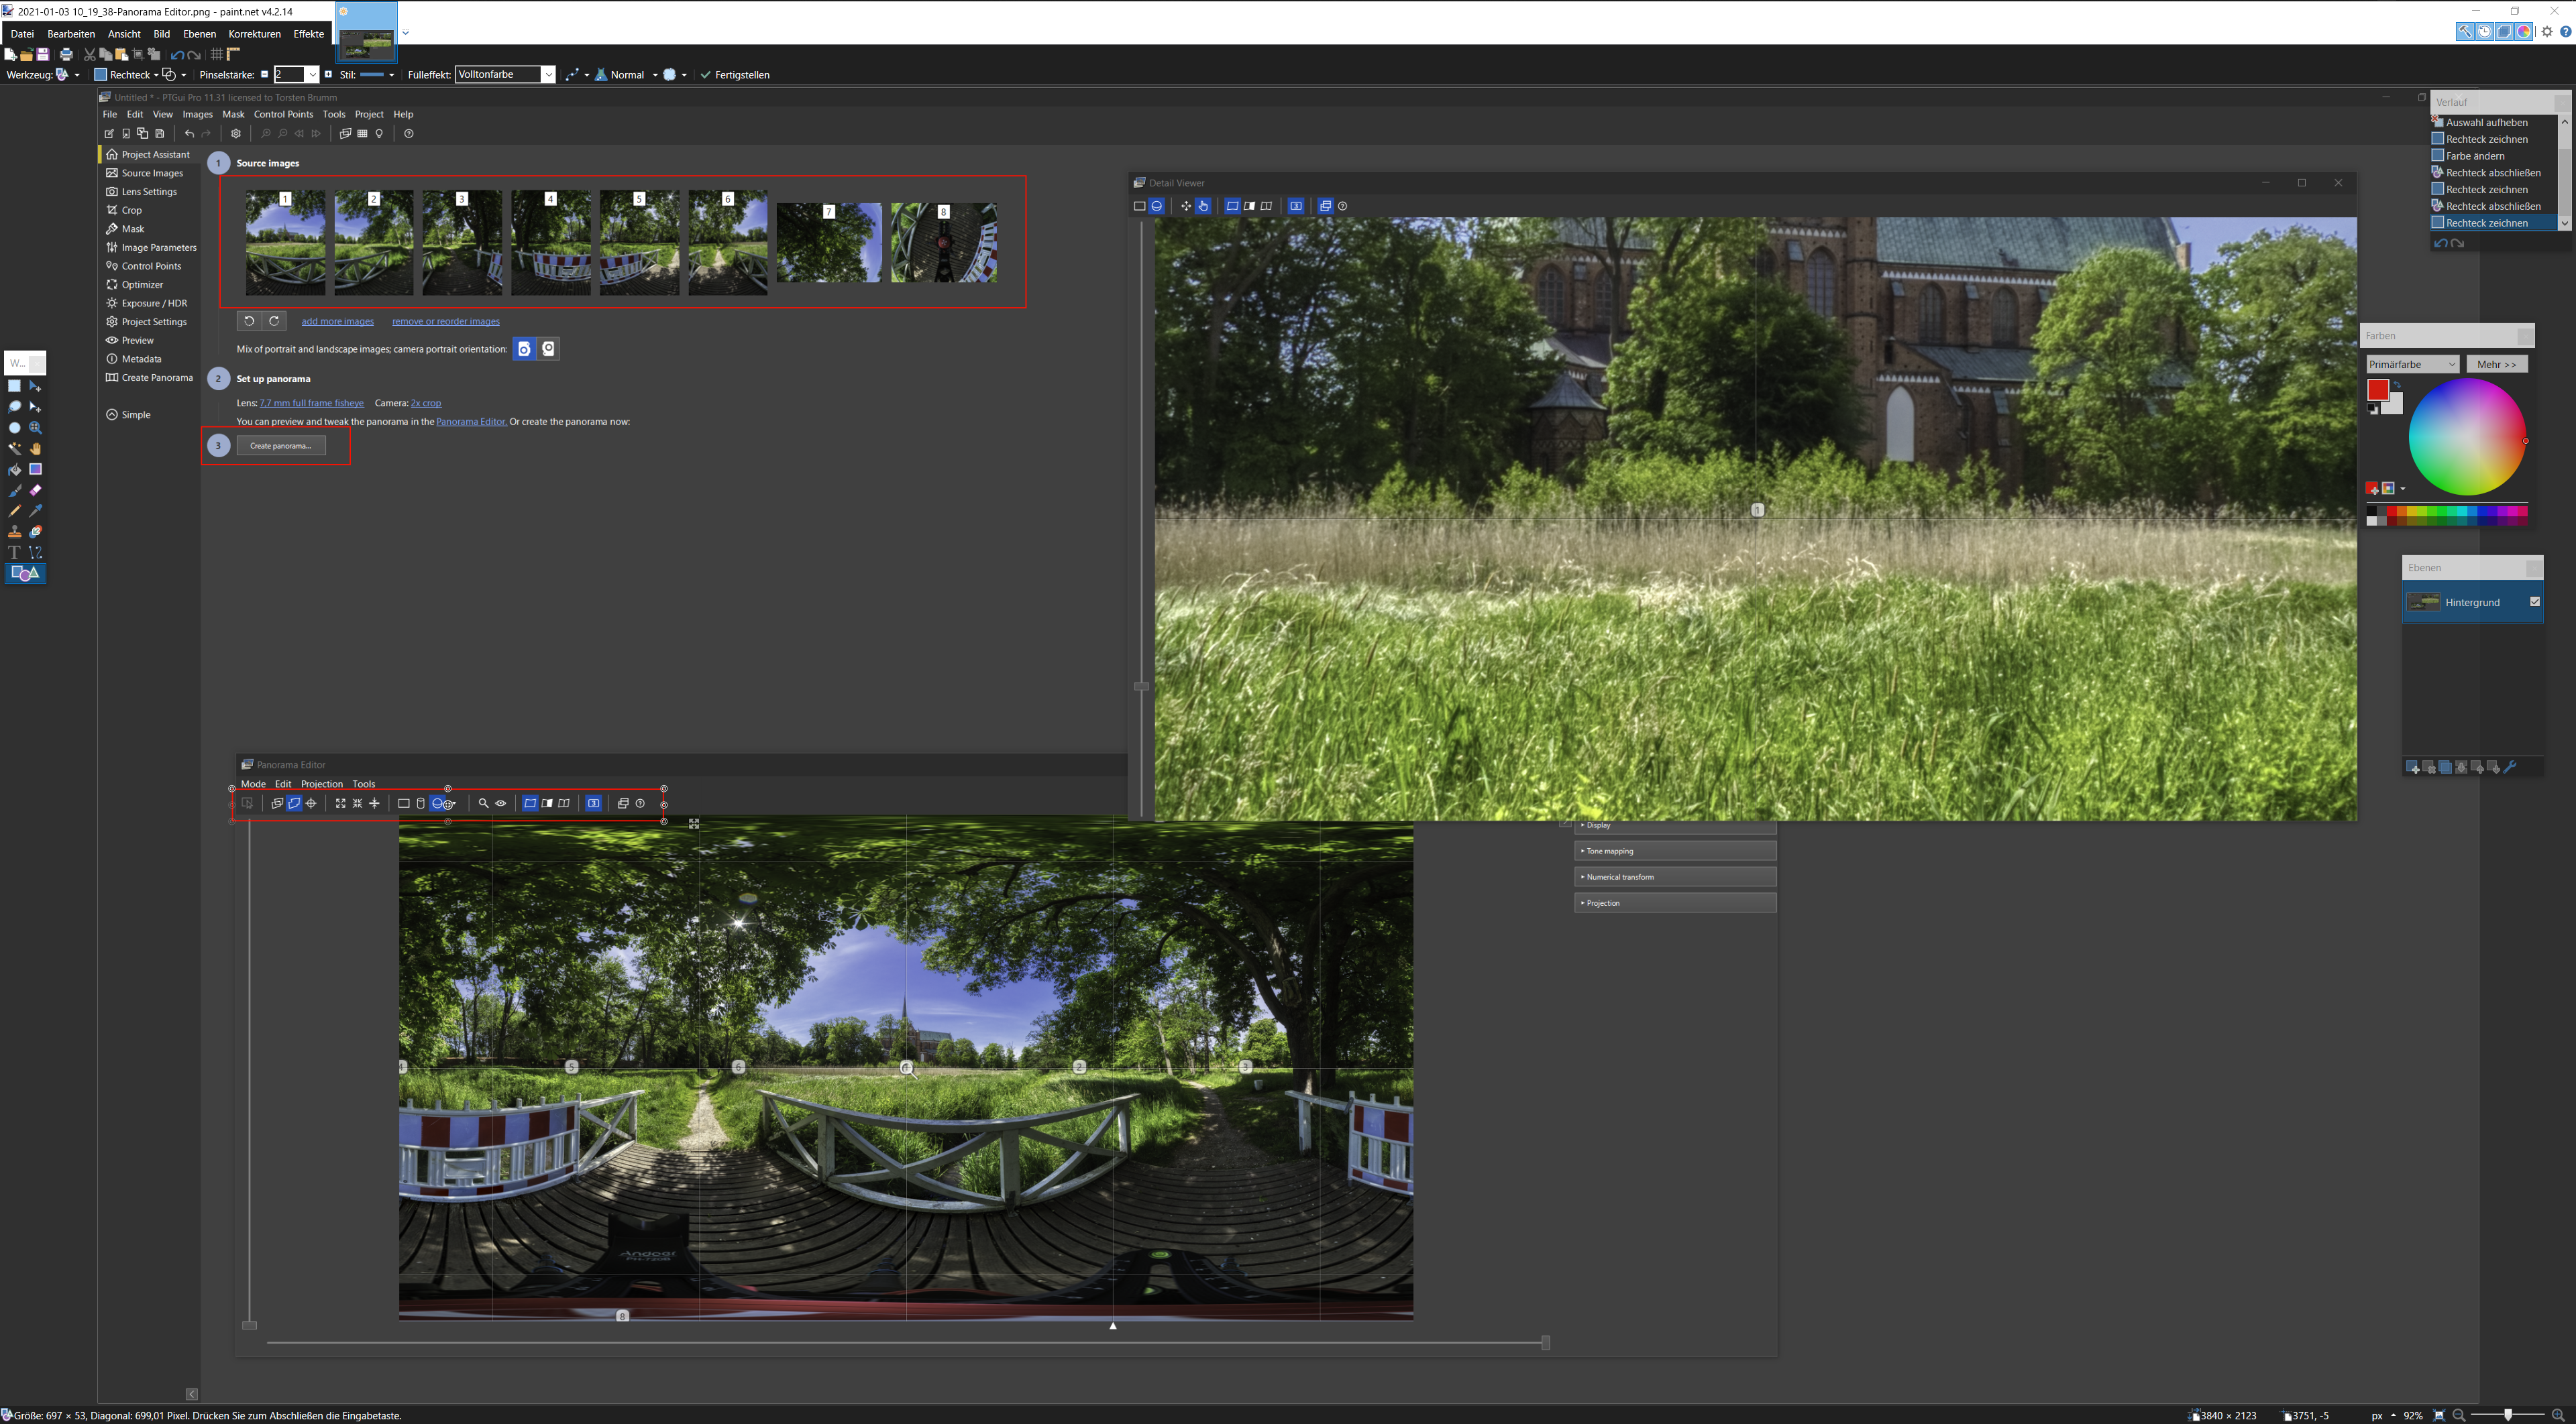Select the Magic Wand tool
The image size is (2576, 1424).
click(14, 449)
